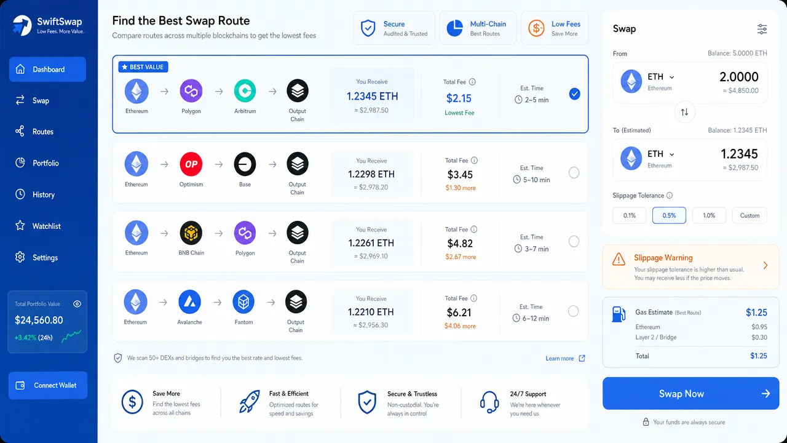The image size is (787, 443).
Task: Click the Total Fee info icon in best value route
Action: (472, 82)
